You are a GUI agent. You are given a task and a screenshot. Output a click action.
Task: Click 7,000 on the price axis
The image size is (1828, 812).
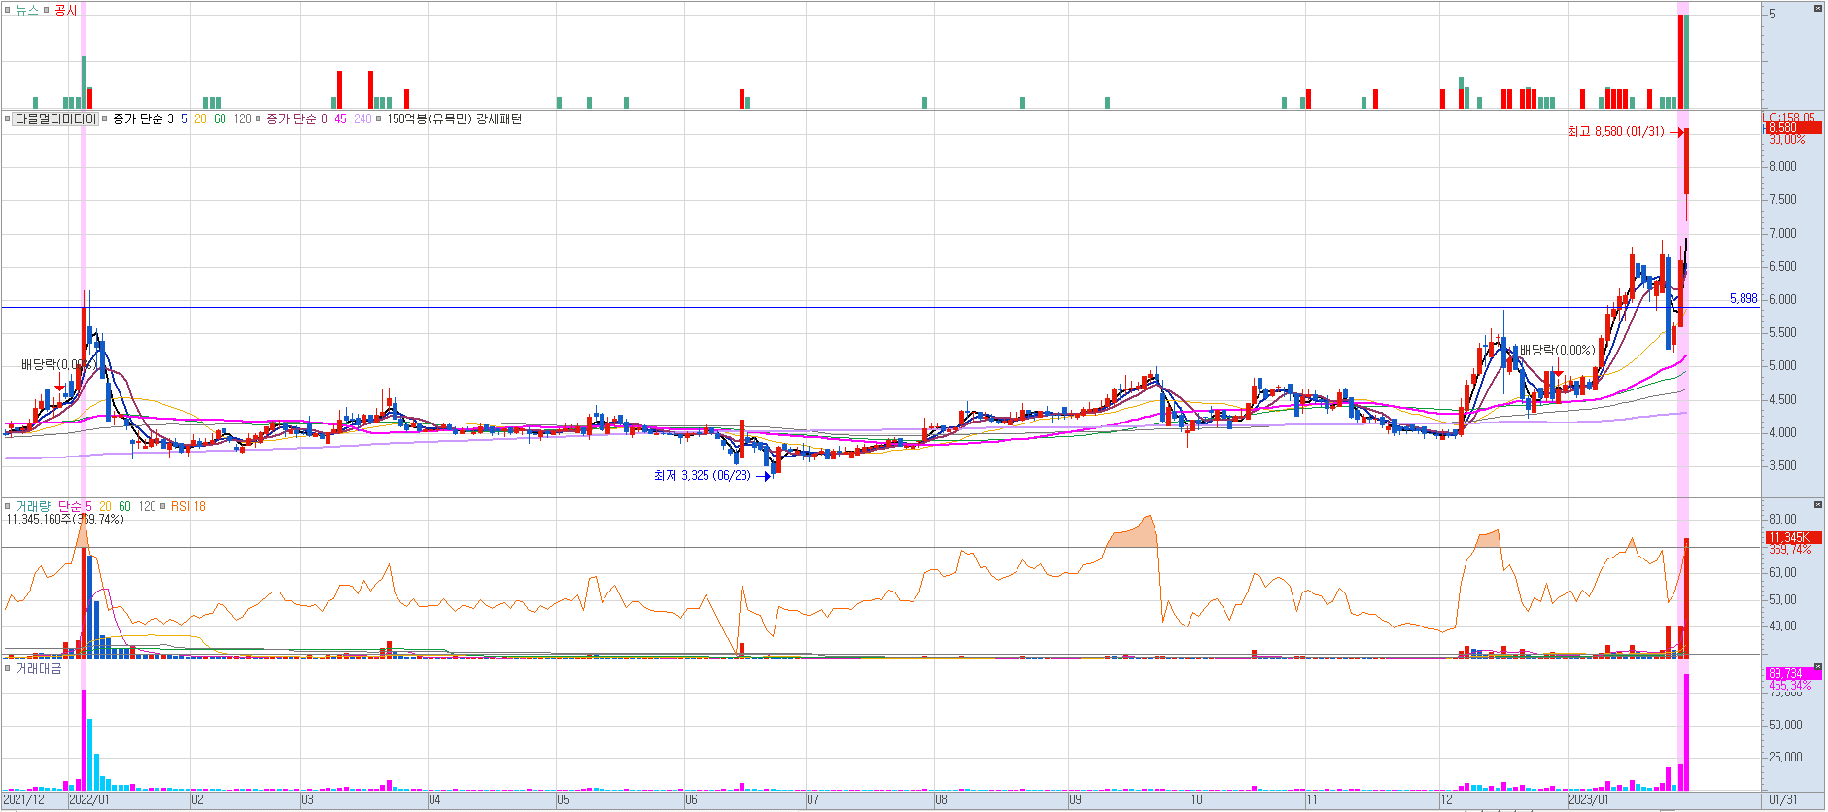point(1782,233)
